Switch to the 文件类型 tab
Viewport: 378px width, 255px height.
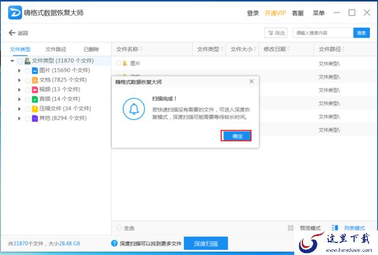[20, 49]
